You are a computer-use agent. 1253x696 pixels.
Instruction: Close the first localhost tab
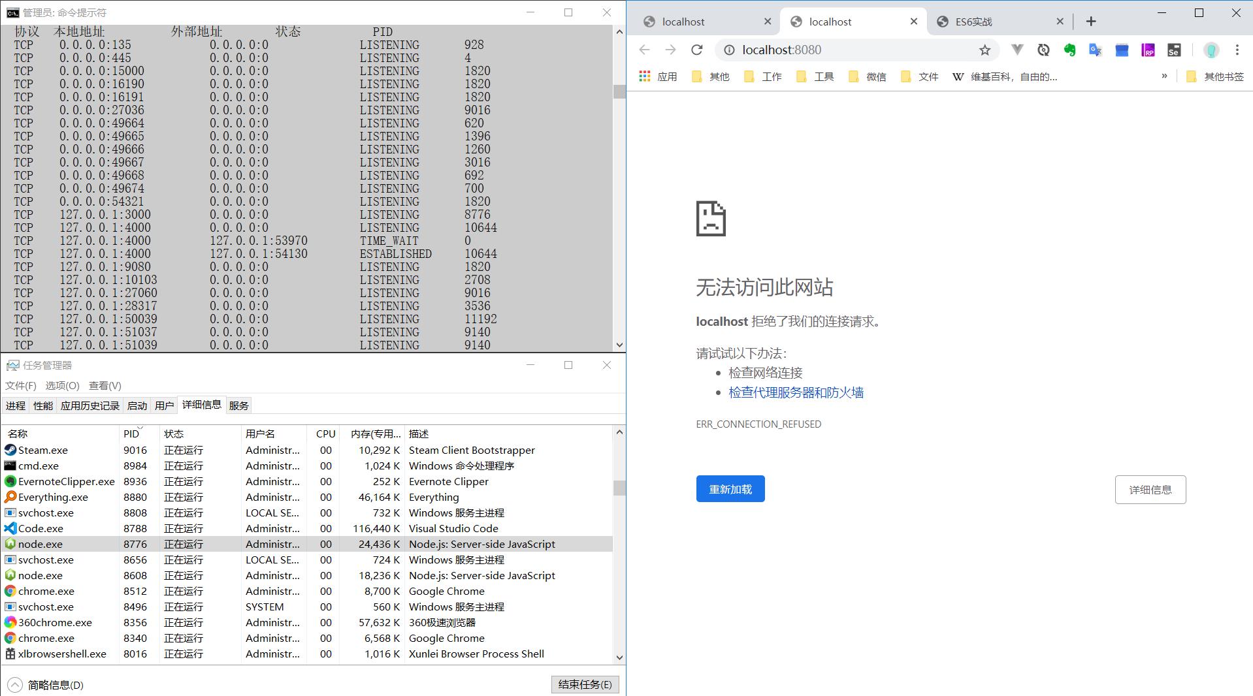click(768, 22)
